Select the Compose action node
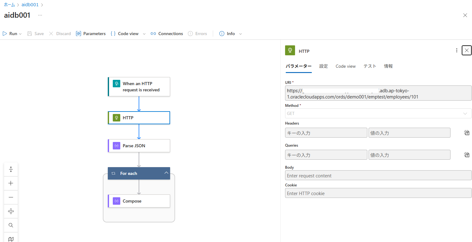 coord(139,201)
